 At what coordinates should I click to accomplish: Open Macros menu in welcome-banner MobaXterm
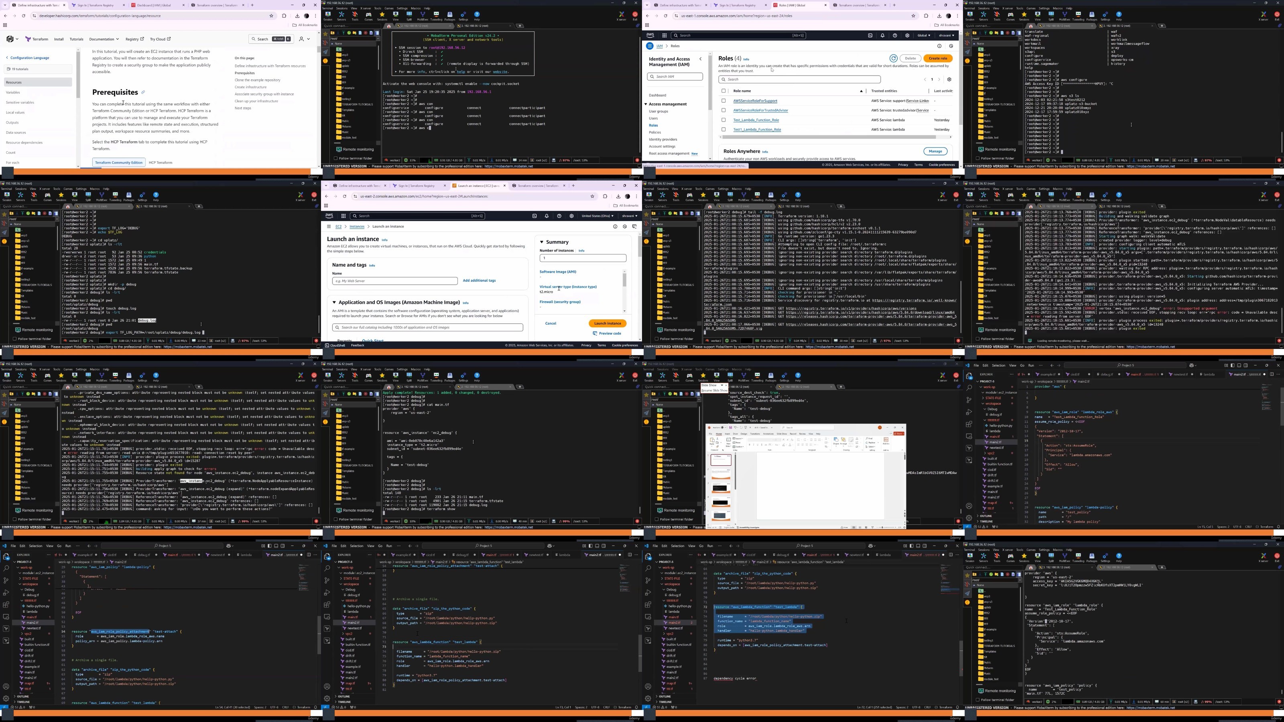[416, 8]
